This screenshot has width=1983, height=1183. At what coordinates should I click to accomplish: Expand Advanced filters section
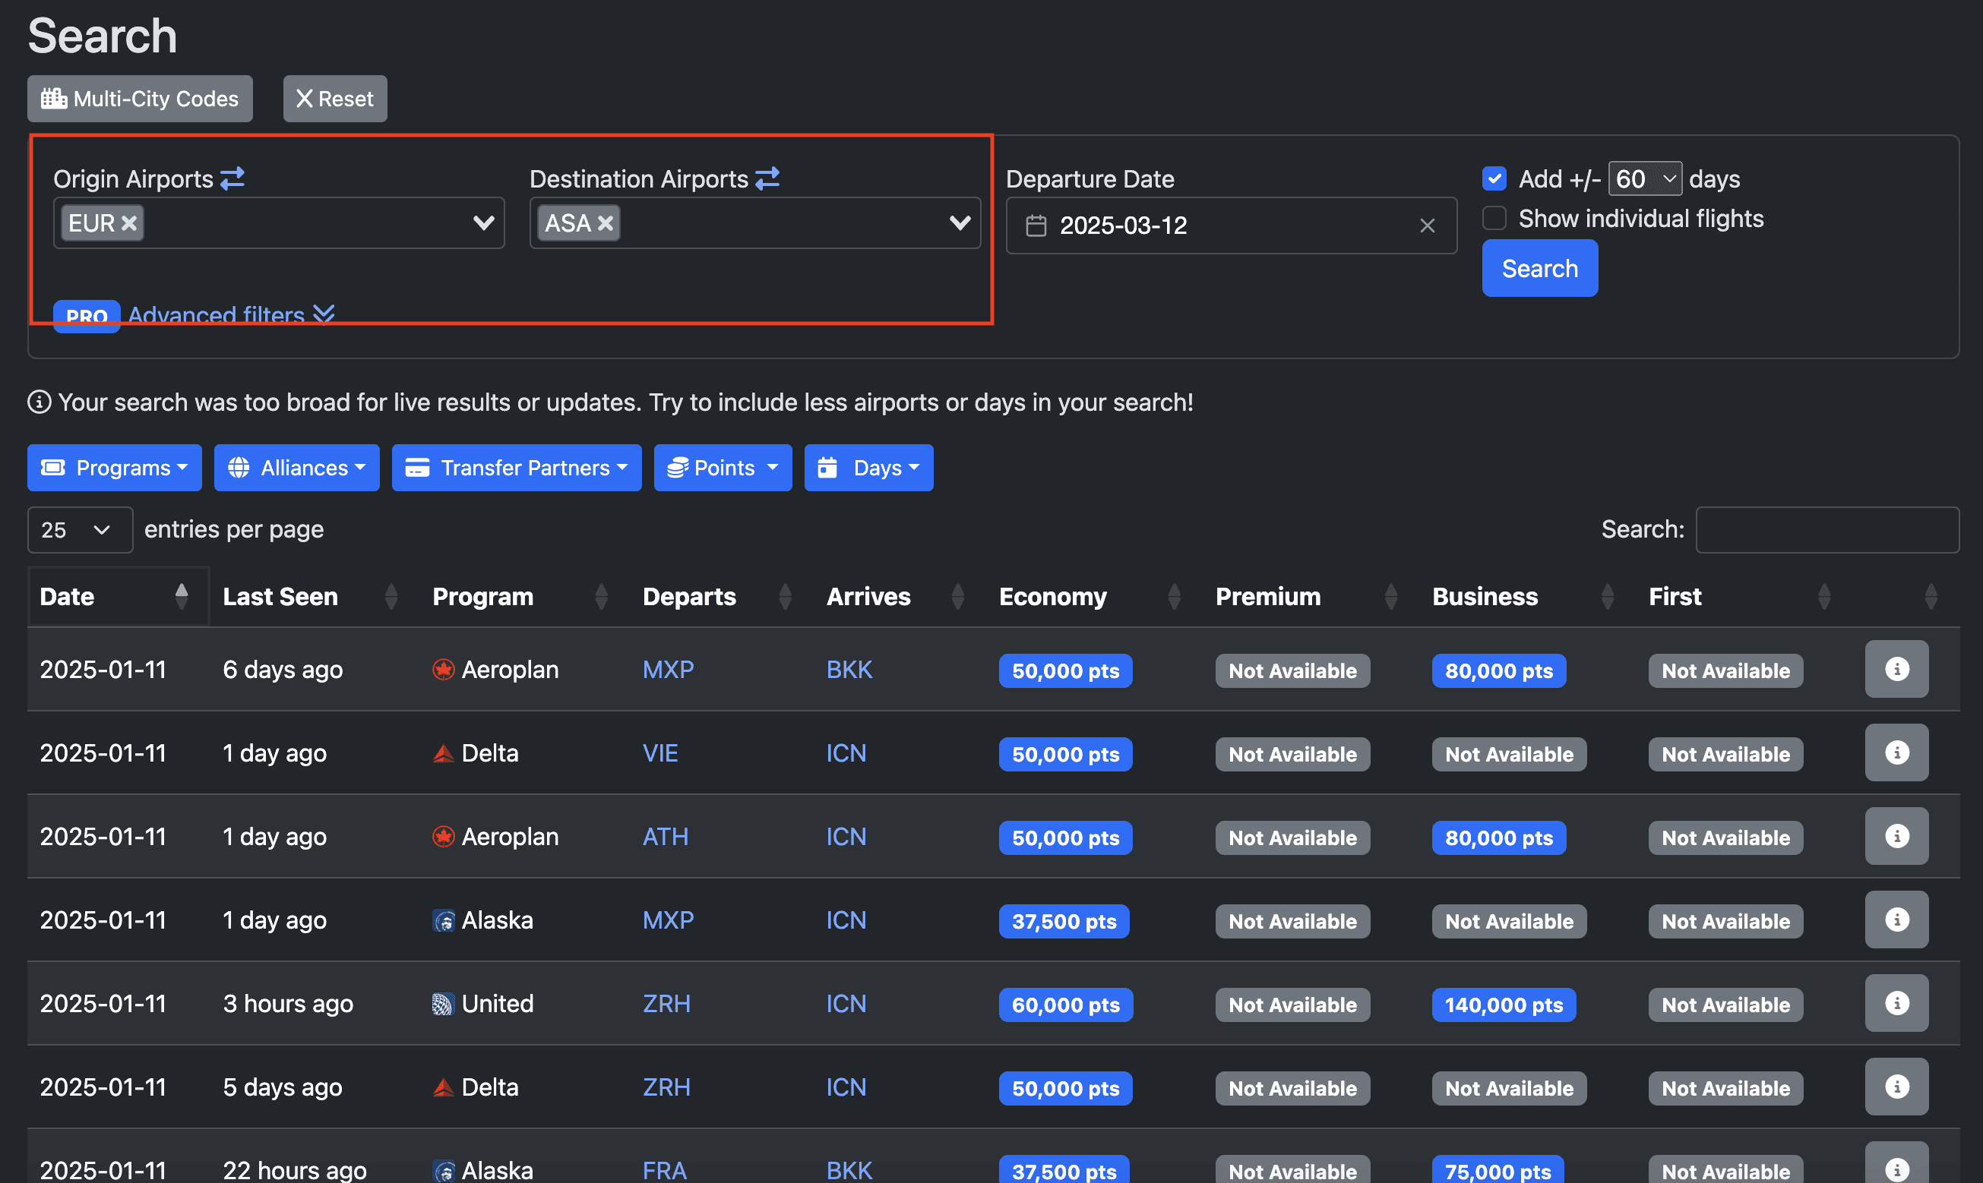(x=231, y=316)
